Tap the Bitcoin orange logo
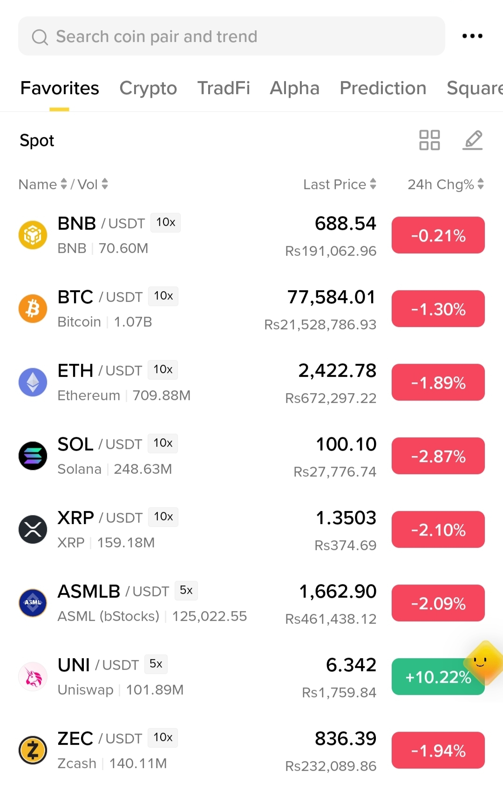Screen dimensions: 503x803 click(33, 308)
